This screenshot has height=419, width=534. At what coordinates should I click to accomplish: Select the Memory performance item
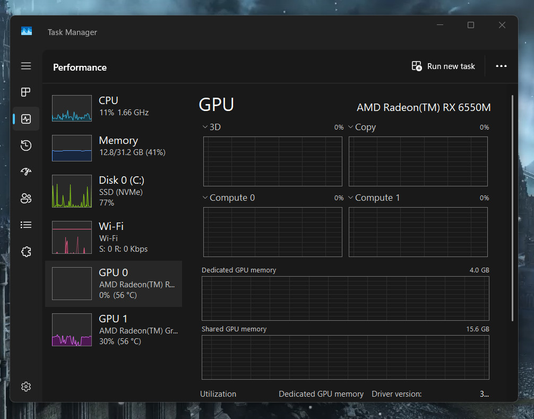(x=114, y=148)
